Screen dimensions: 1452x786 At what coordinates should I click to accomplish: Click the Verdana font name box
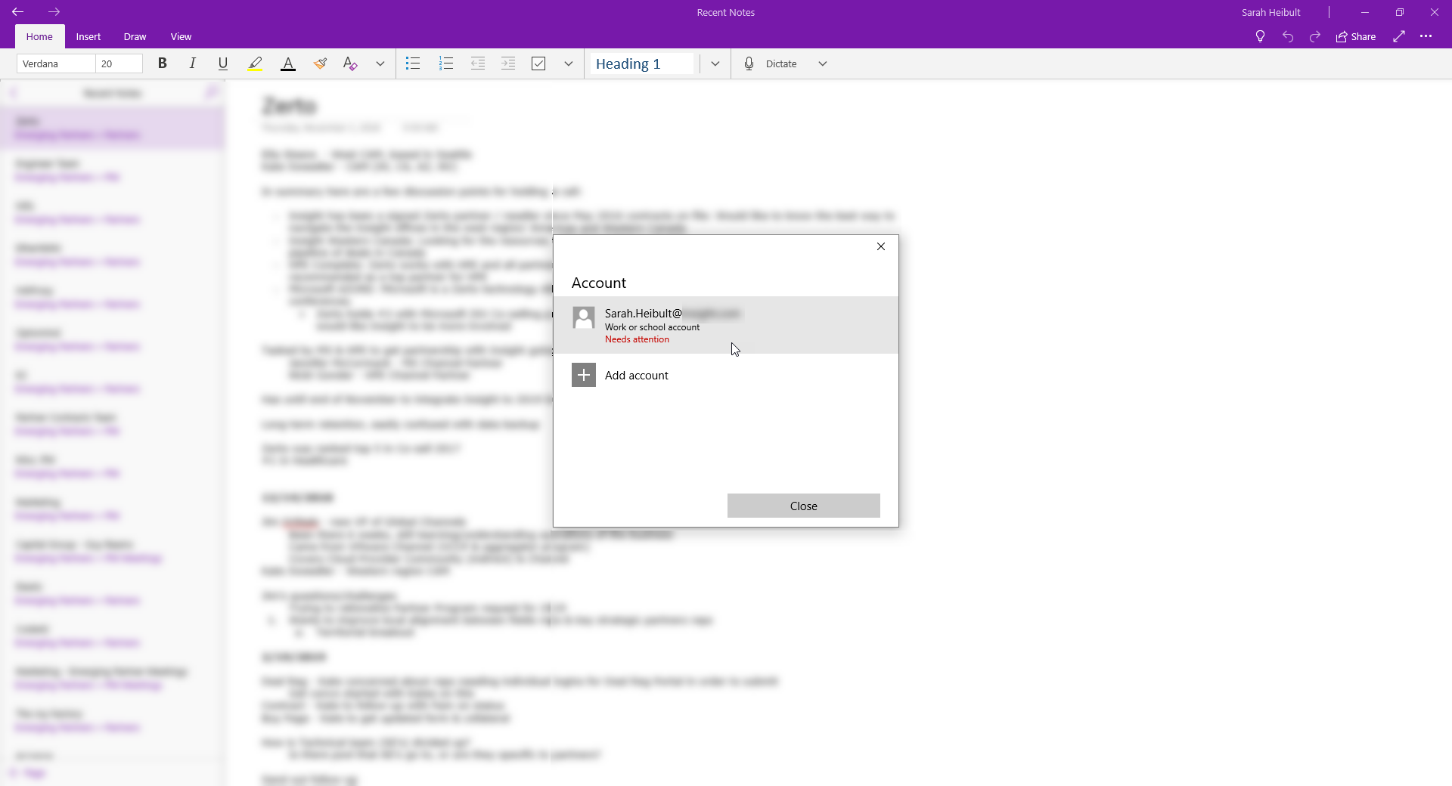(56, 63)
